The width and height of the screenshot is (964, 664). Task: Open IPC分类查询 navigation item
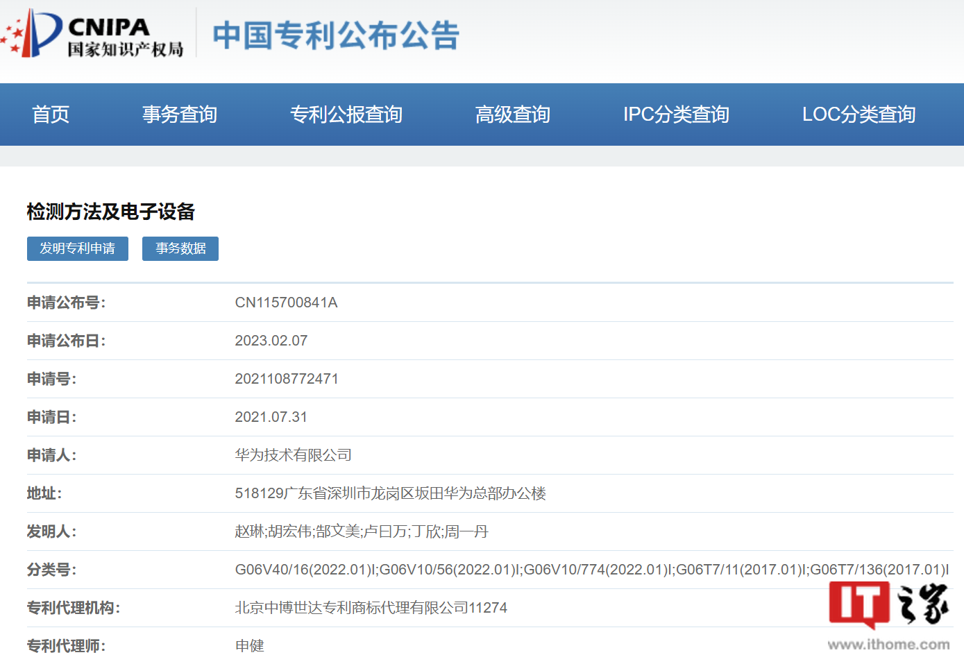[676, 114]
